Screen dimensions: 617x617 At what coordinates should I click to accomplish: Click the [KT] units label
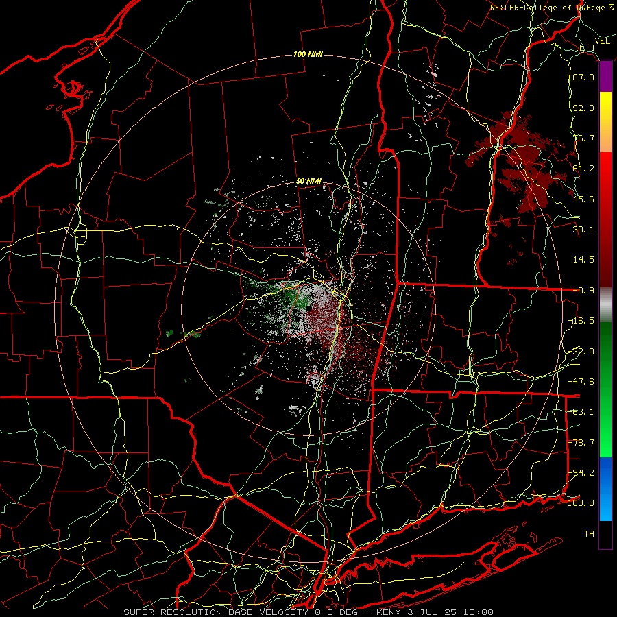coord(585,47)
